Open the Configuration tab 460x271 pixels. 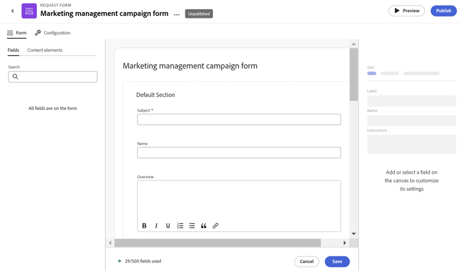point(53,33)
